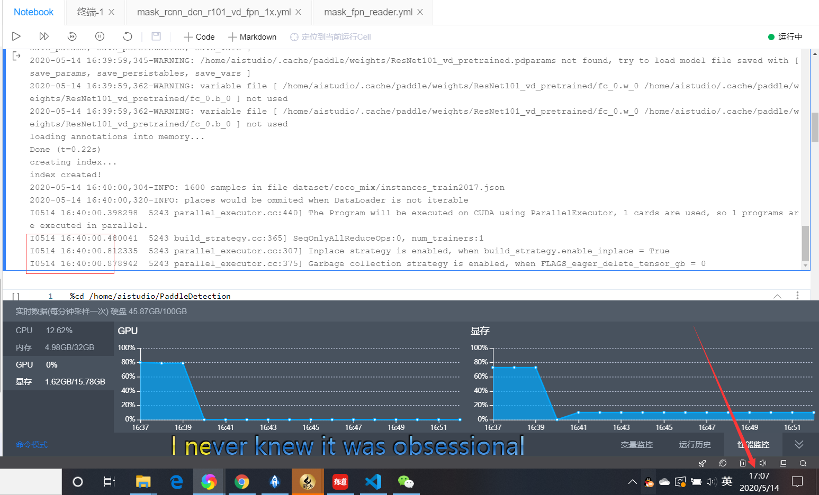Screen dimensions: 819x495
Task: Open mask_rcnn_dcn_r101_vd_fpn_1x.yml tab
Action: coord(214,12)
